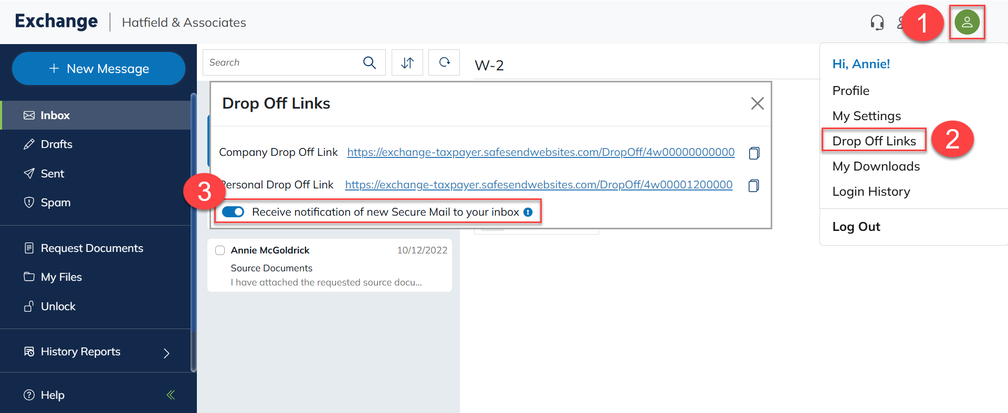Close the Drop Off Links dialog
This screenshot has height=413, width=1008.
pyautogui.click(x=757, y=103)
